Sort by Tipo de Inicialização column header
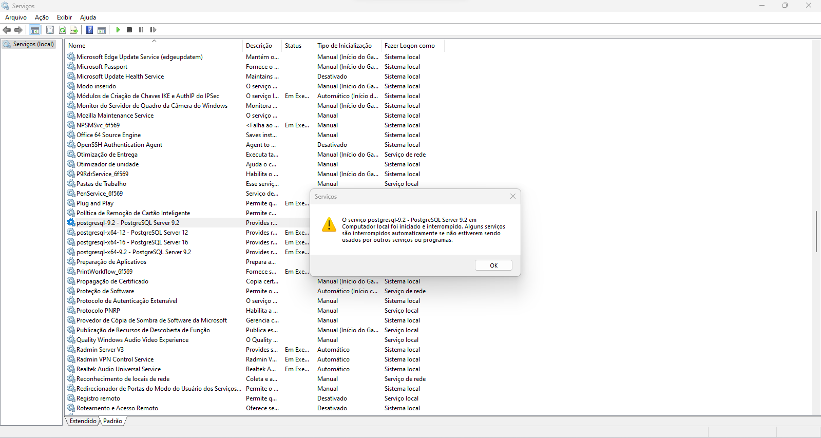 pos(345,46)
